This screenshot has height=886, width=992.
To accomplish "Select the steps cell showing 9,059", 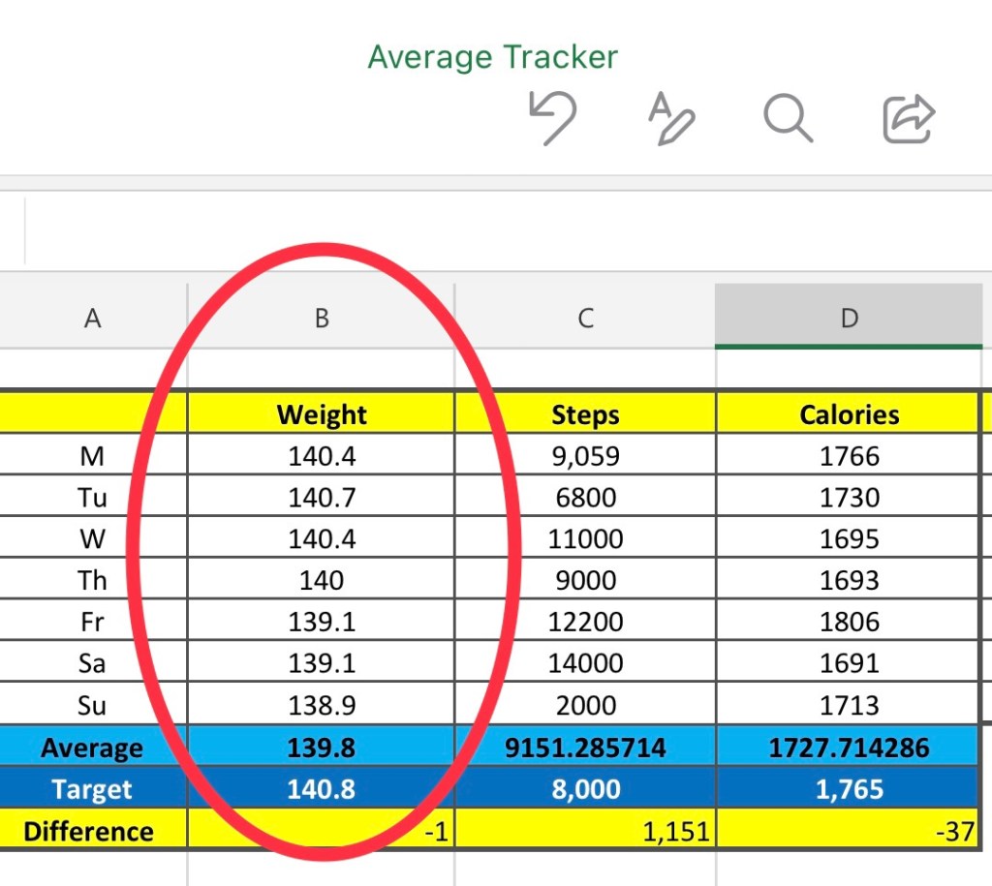I will pos(585,456).
